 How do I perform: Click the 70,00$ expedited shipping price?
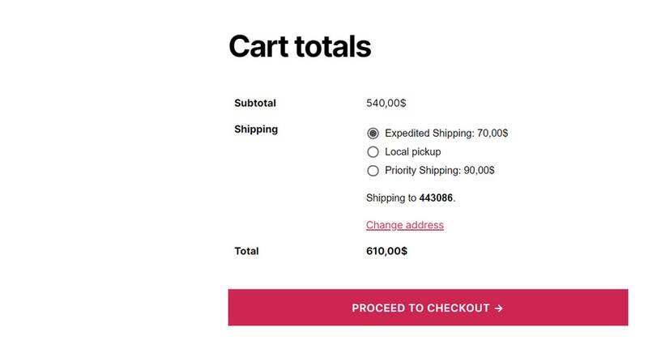tap(492, 133)
